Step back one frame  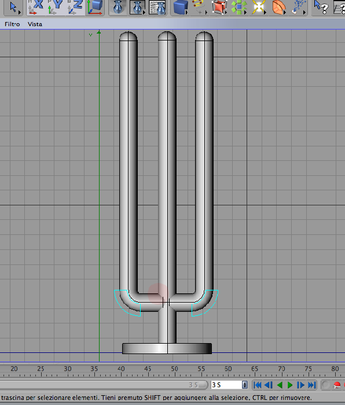coord(269,385)
